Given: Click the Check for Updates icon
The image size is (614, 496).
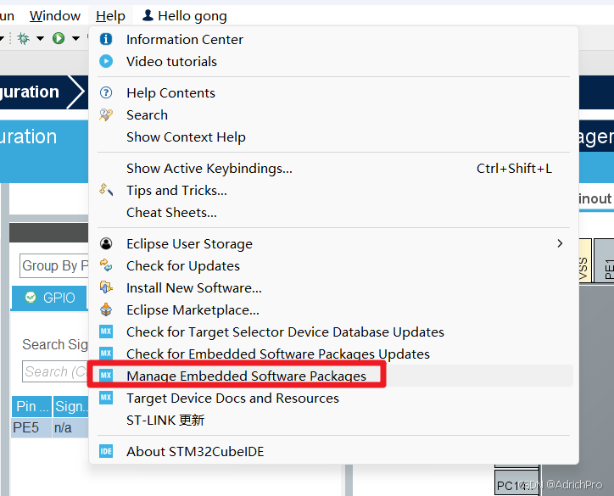Looking at the screenshot, I should 106,265.
